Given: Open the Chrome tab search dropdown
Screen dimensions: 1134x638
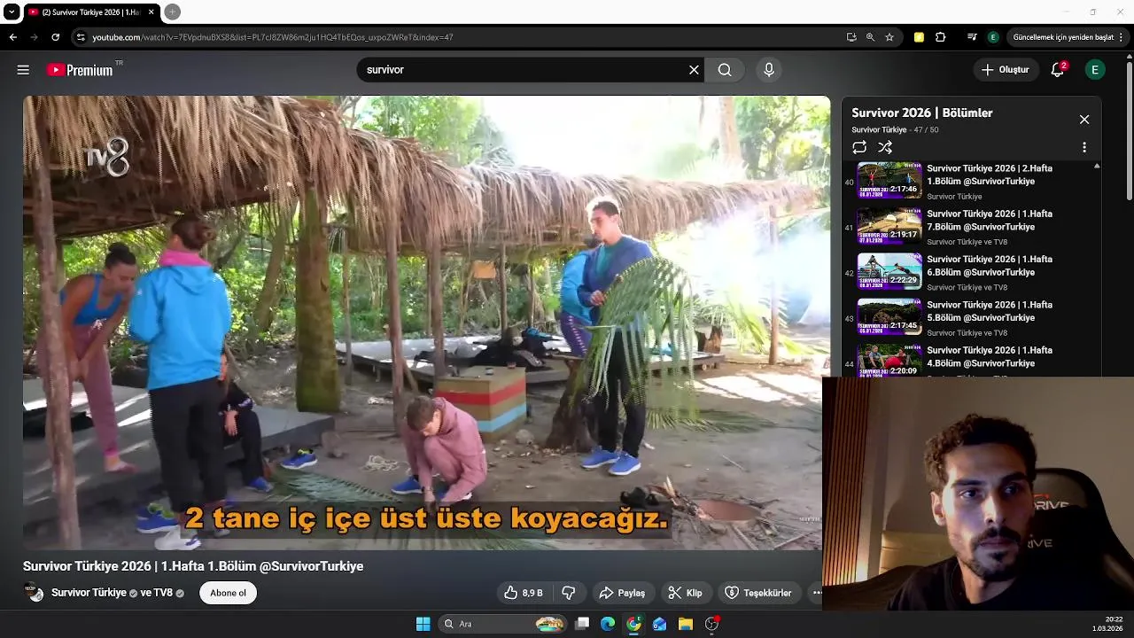Looking at the screenshot, I should pos(12,12).
